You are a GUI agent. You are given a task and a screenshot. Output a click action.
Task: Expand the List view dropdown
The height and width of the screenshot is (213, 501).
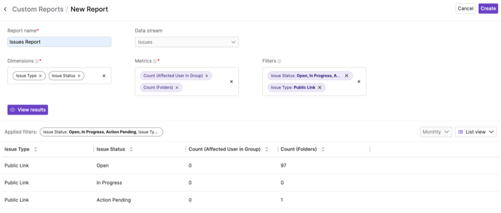(x=475, y=132)
